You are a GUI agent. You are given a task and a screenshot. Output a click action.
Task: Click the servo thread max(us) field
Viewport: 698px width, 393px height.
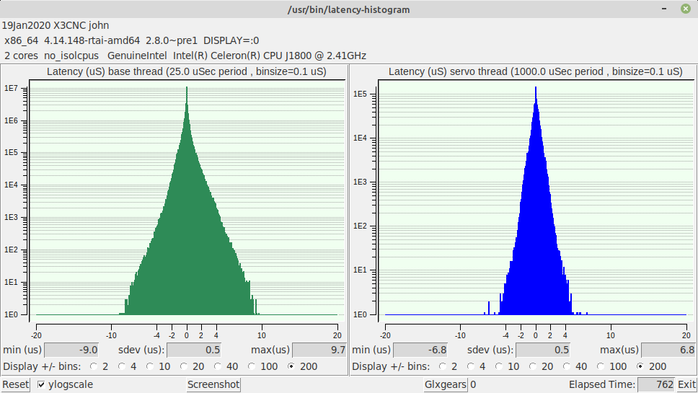(x=668, y=350)
